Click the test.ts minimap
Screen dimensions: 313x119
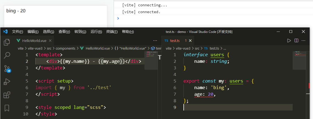point(299,60)
